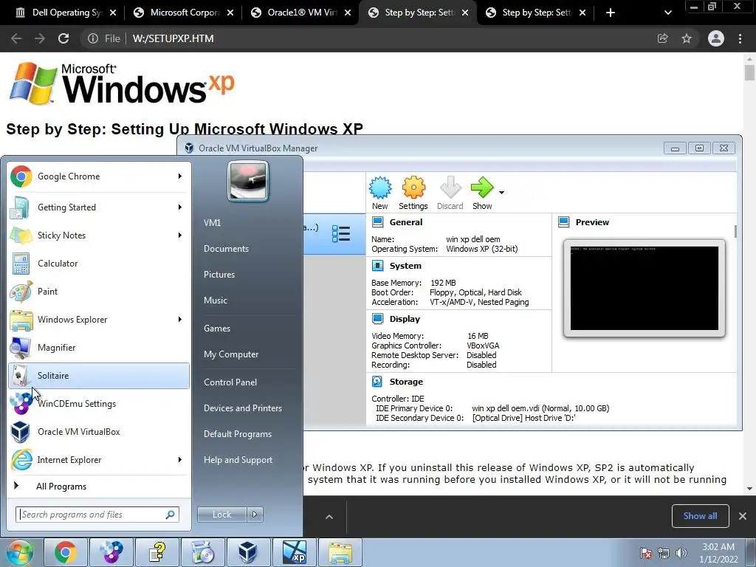Screen dimensions: 756x567
Task: Open the Chrome three-dot menu
Action: 740,38
